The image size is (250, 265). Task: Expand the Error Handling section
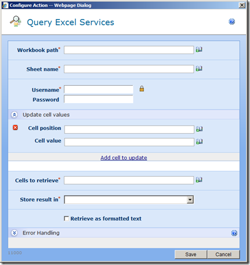14,233
